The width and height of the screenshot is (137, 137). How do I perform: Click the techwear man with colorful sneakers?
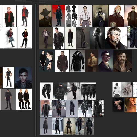[x=59, y=109]
